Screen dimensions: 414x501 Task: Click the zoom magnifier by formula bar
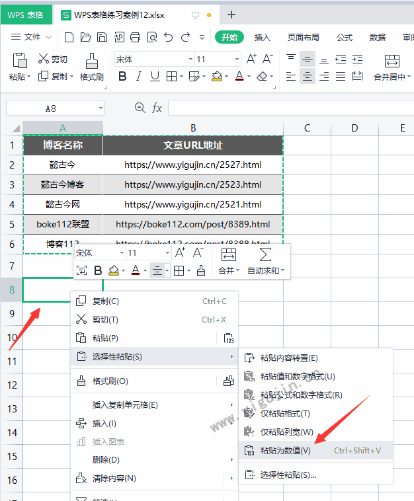point(140,108)
